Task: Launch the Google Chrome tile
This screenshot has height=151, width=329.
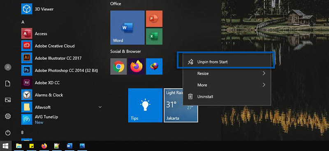Action: pos(118,66)
